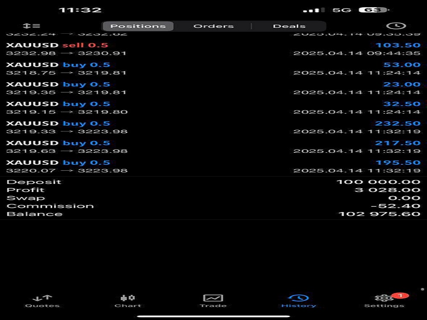Select profit value 195.50
Viewport: 427px width, 320px height.
click(398, 163)
